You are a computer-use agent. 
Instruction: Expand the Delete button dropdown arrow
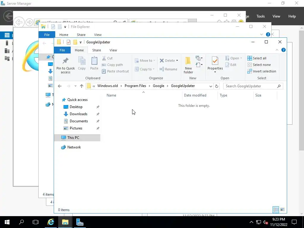[x=177, y=61]
